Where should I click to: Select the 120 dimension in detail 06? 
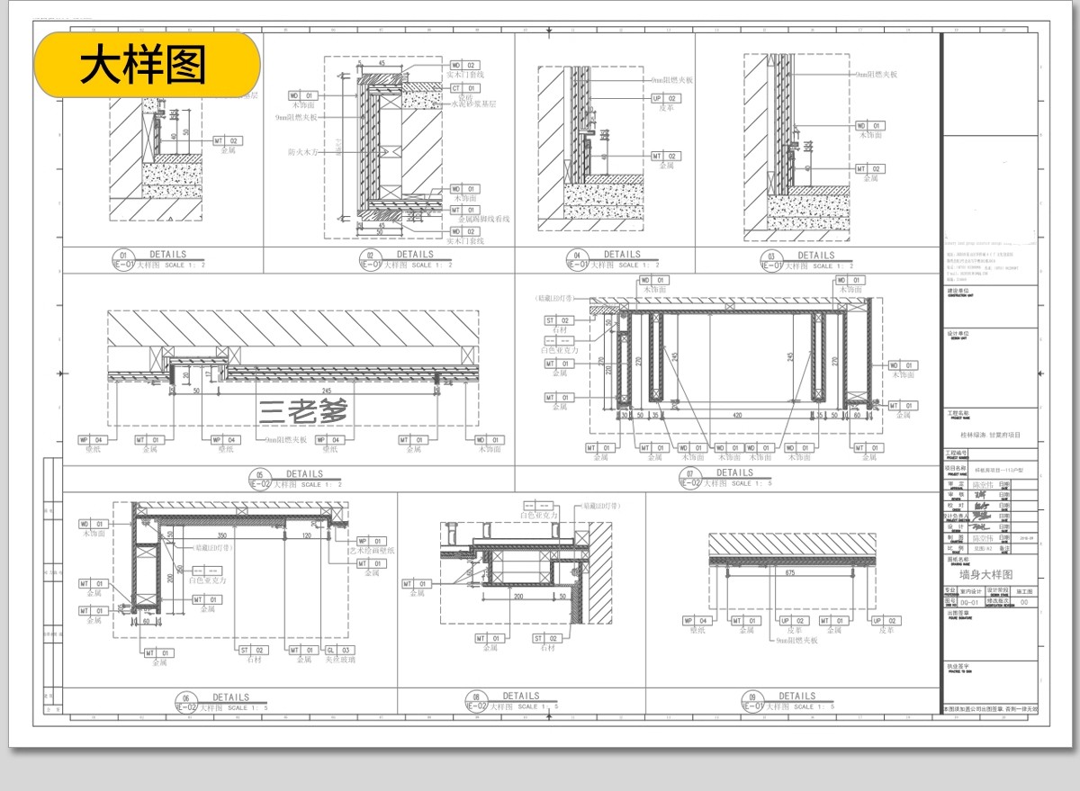(x=306, y=535)
